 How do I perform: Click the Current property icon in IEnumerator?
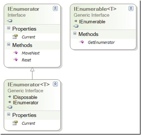tap(15, 37)
